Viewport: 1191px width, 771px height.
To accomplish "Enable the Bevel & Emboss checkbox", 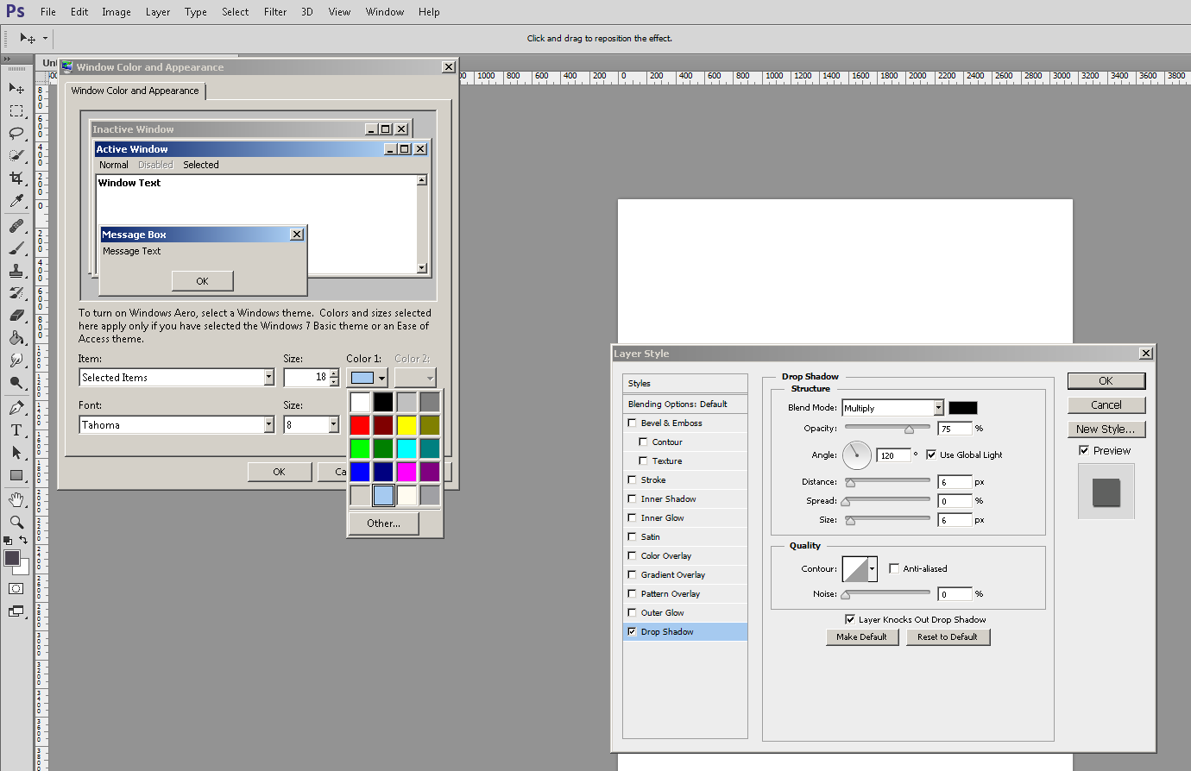I will (x=632, y=423).
